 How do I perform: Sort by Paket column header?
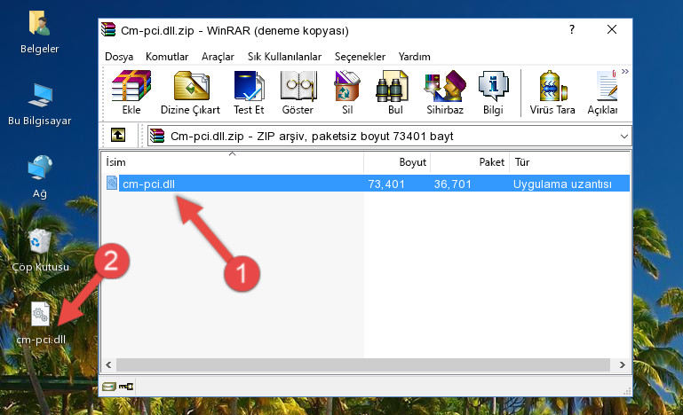point(470,161)
